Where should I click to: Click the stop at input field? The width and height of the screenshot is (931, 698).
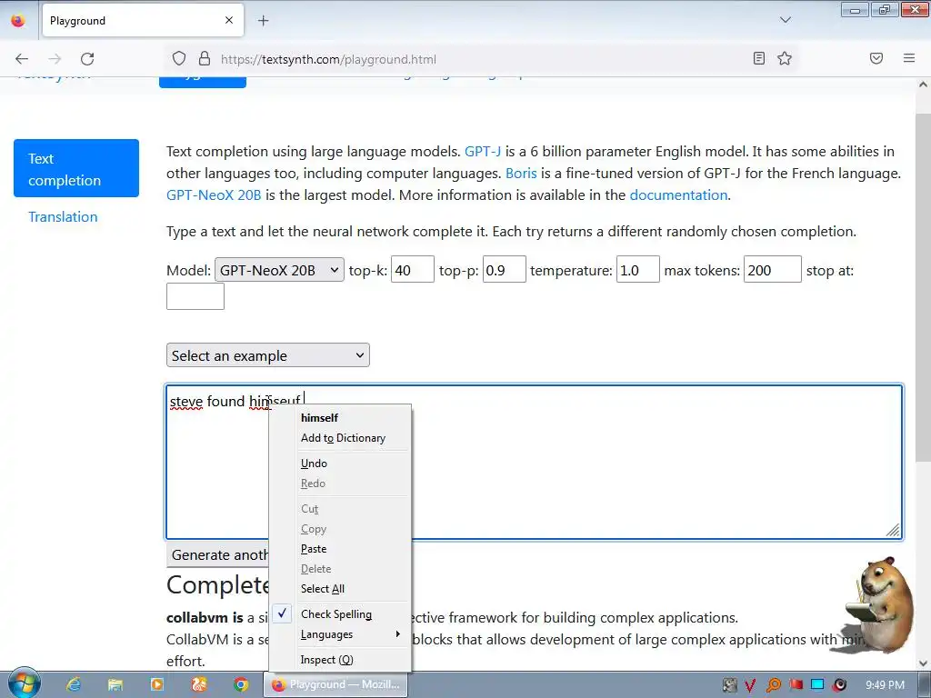pyautogui.click(x=195, y=296)
